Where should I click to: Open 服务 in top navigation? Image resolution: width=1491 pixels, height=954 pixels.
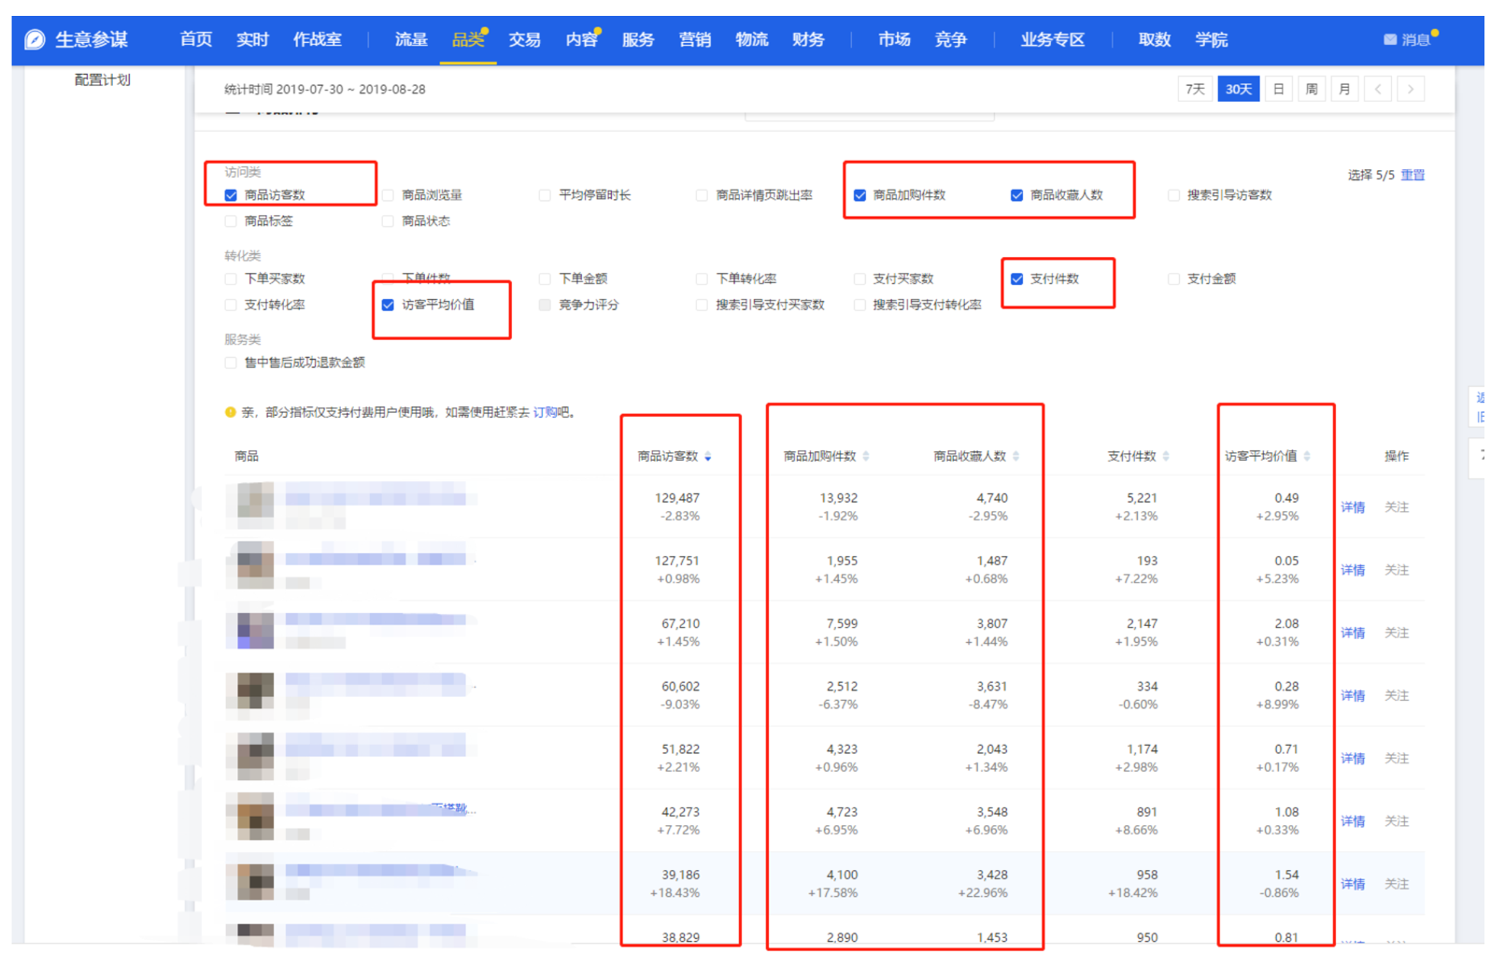[638, 39]
